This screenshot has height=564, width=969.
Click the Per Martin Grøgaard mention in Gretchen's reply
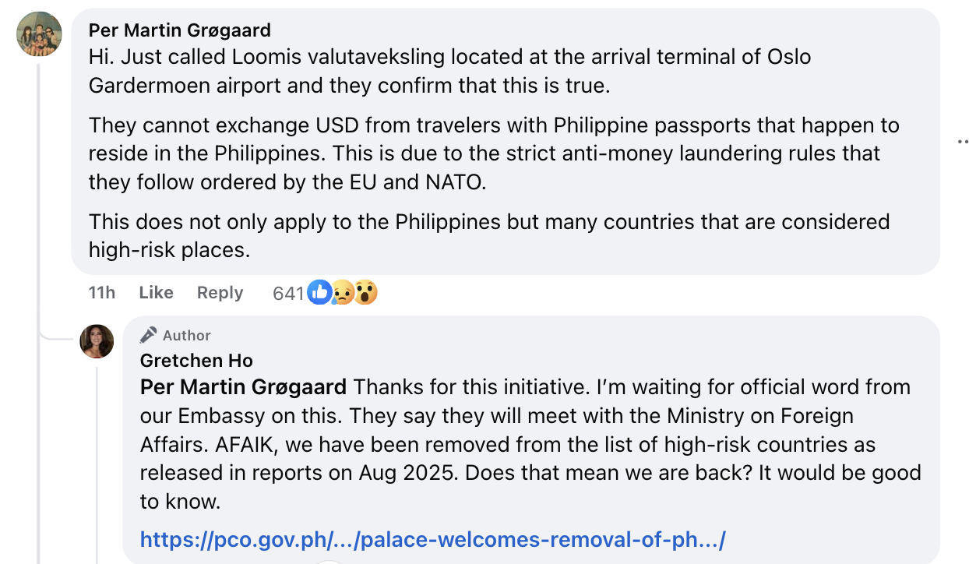point(243,387)
